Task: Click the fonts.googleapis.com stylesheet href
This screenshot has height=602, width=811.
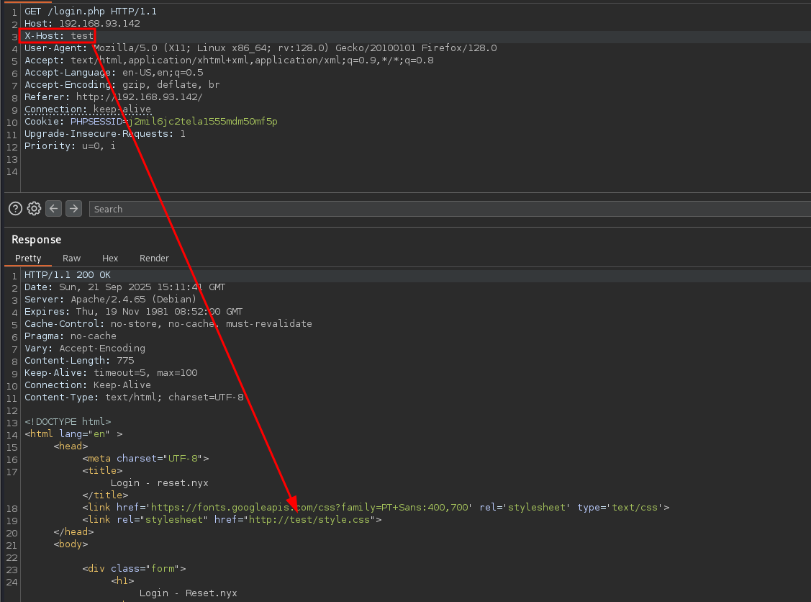Action: pyautogui.click(x=311, y=508)
